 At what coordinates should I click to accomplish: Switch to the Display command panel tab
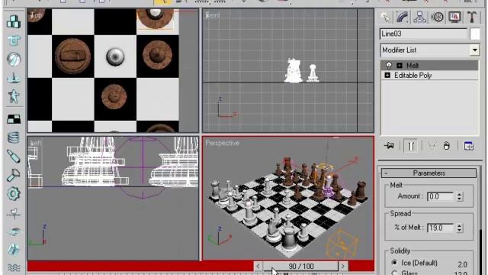454,17
